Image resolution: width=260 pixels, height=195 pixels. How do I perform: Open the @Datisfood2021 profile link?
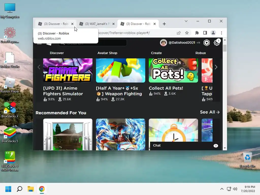(182, 43)
